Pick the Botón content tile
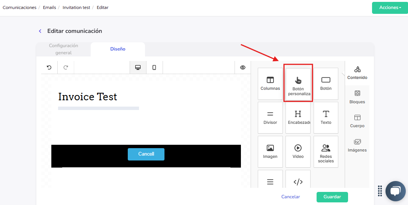The image size is (408, 205). point(326,83)
